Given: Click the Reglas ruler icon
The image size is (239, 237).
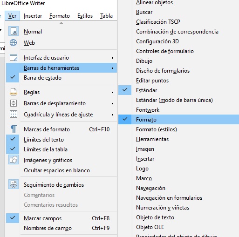Looking at the screenshot, I should click(14, 92).
